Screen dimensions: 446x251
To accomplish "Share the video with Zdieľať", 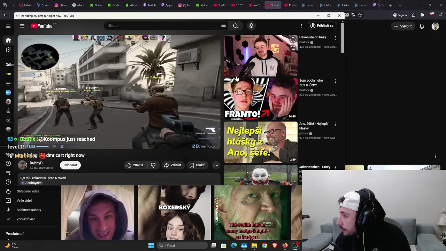I will tap(172, 165).
